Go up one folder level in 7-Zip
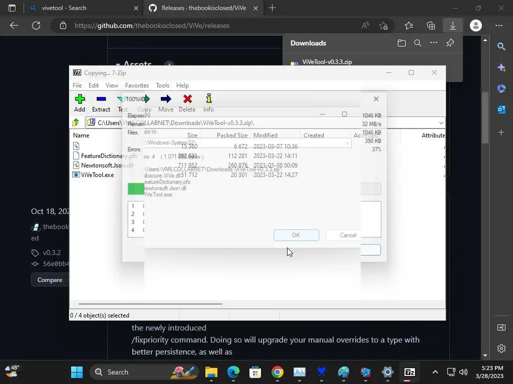The height and width of the screenshot is (384, 513). tap(76, 122)
